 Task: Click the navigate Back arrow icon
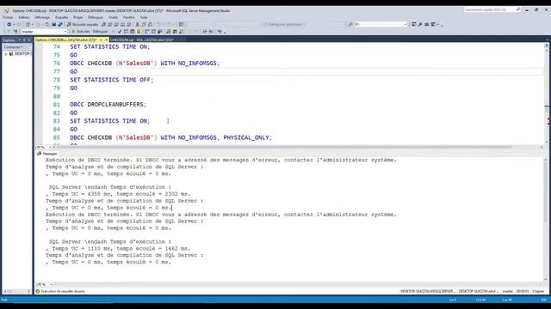[9, 24]
